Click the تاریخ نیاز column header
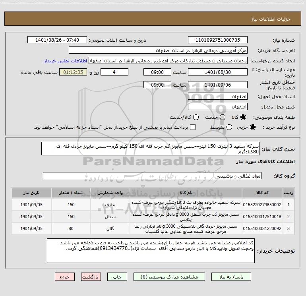 31,193
